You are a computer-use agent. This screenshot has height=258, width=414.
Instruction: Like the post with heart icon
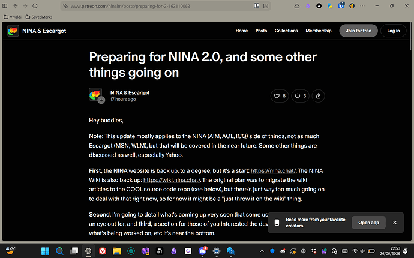280,96
